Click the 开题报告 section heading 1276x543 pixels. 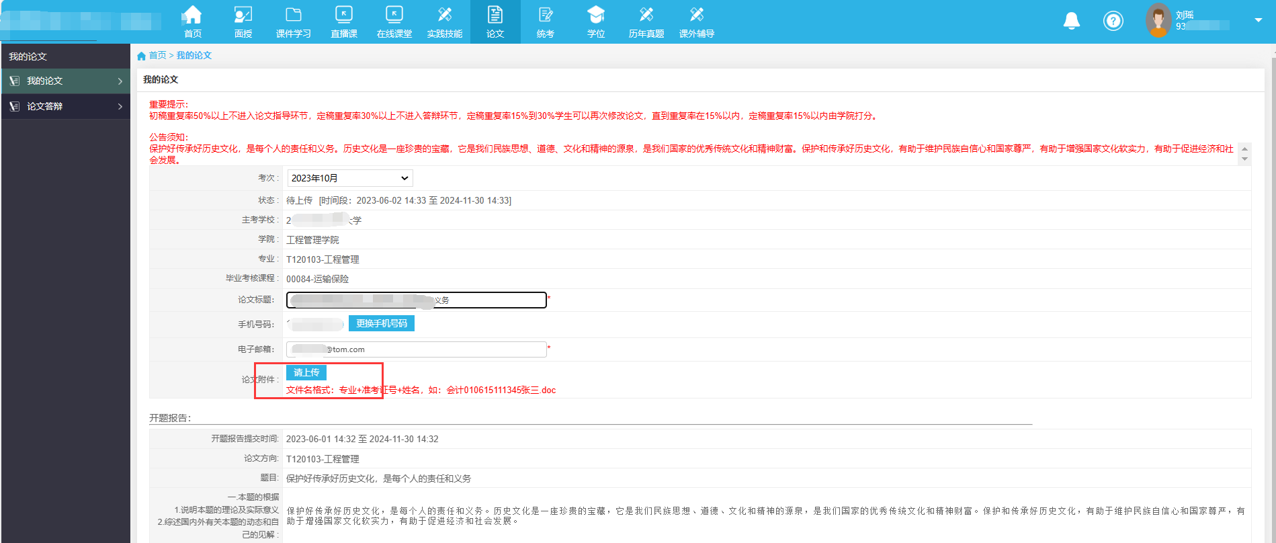170,418
